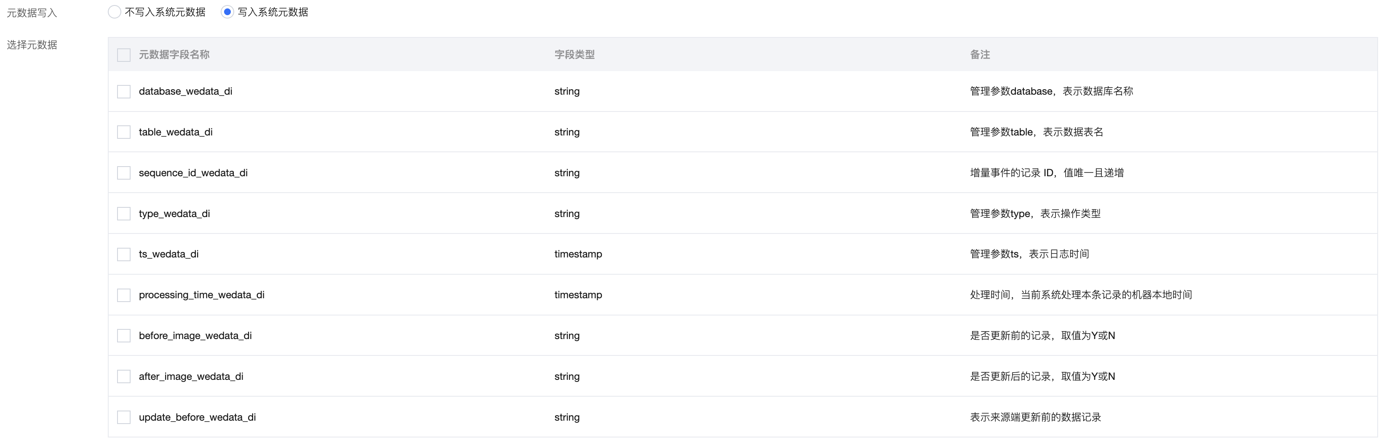This screenshot has width=1384, height=440.
Task: Click the 选择元数据 label
Action: pos(32,45)
